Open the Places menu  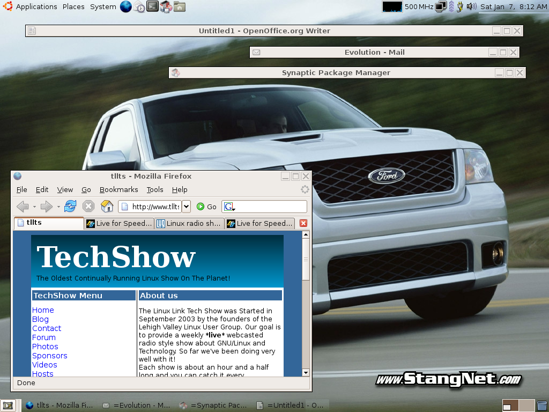73,6
